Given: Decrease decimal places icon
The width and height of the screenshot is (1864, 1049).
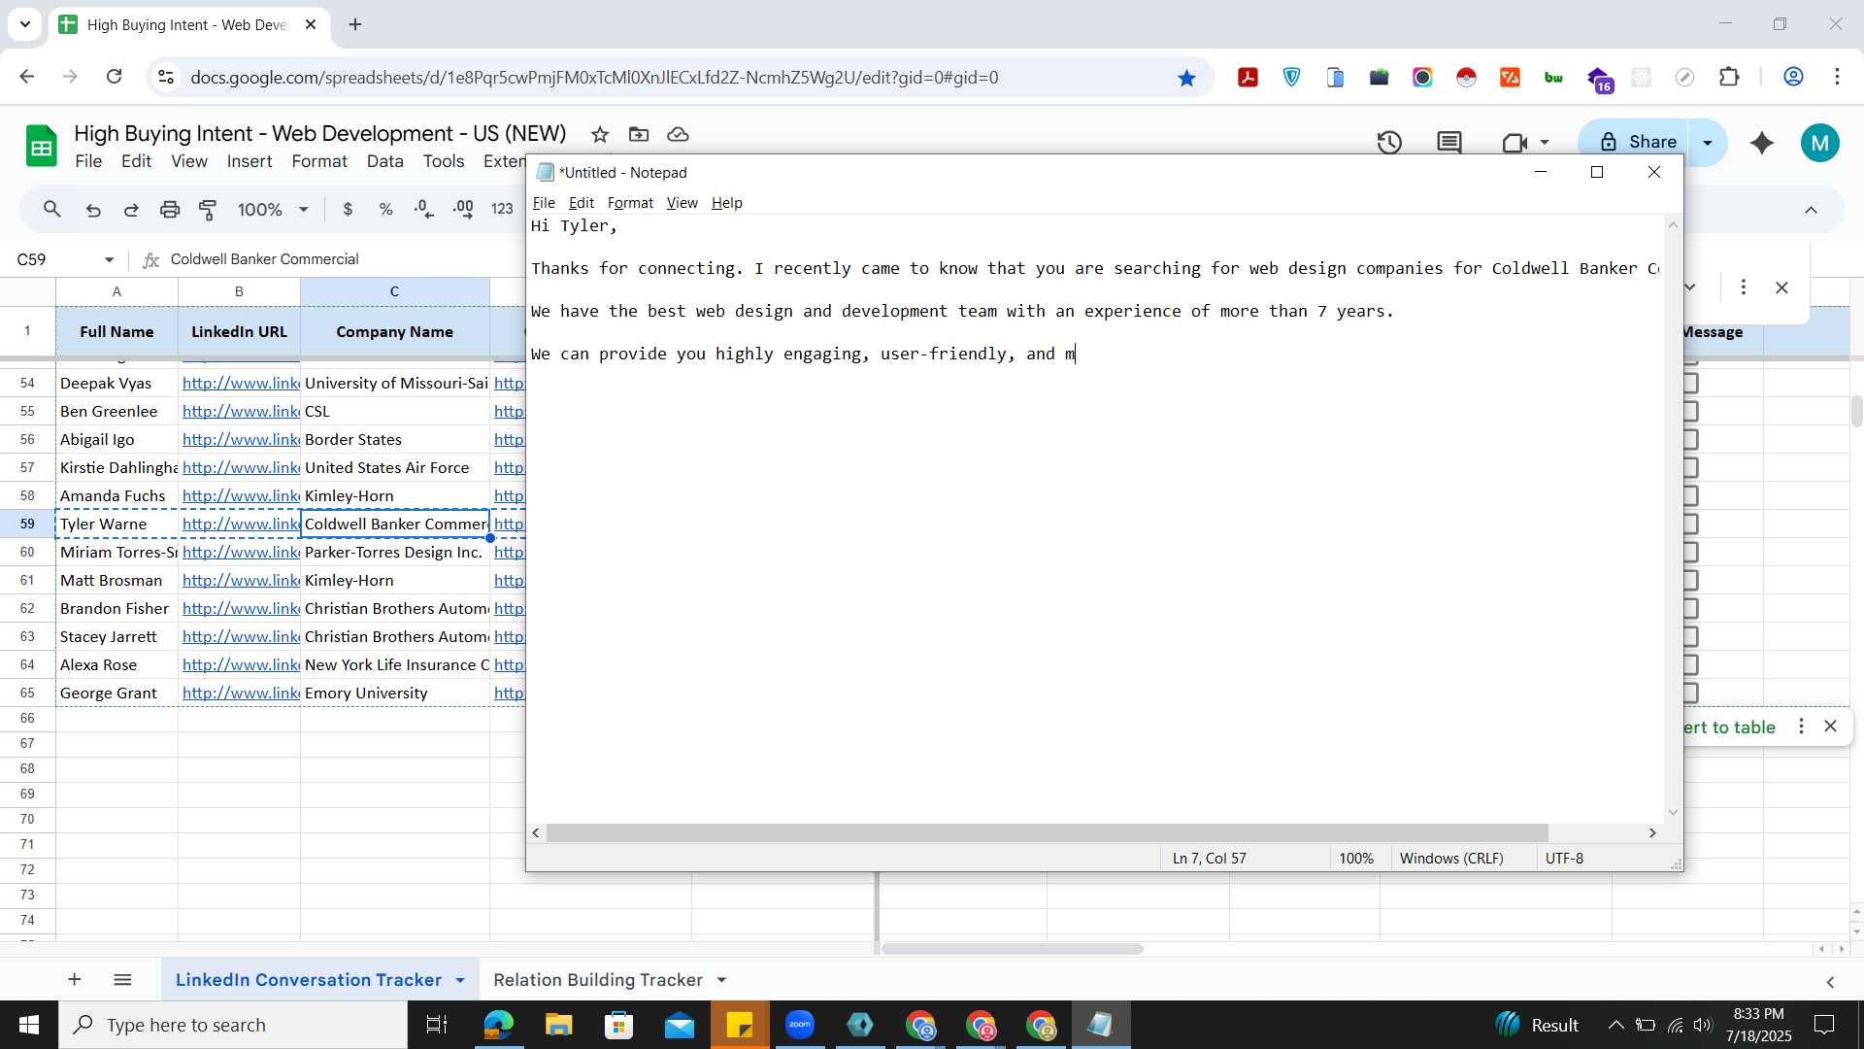Looking at the screenshot, I should tap(424, 209).
